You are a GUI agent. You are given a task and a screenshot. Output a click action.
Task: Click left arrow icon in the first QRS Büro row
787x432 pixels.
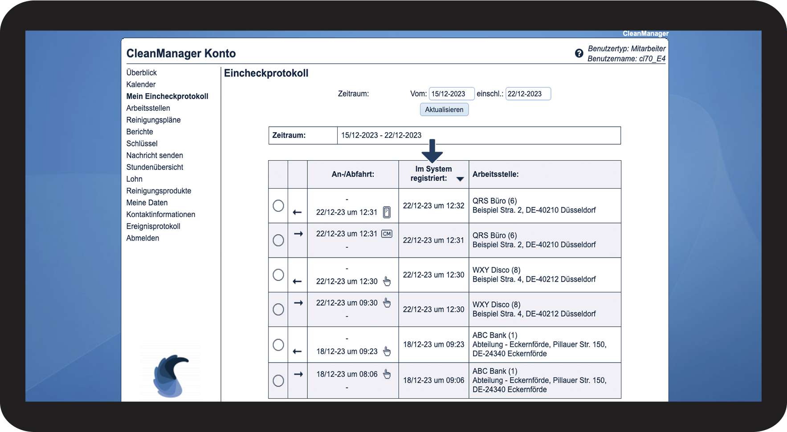coord(298,212)
